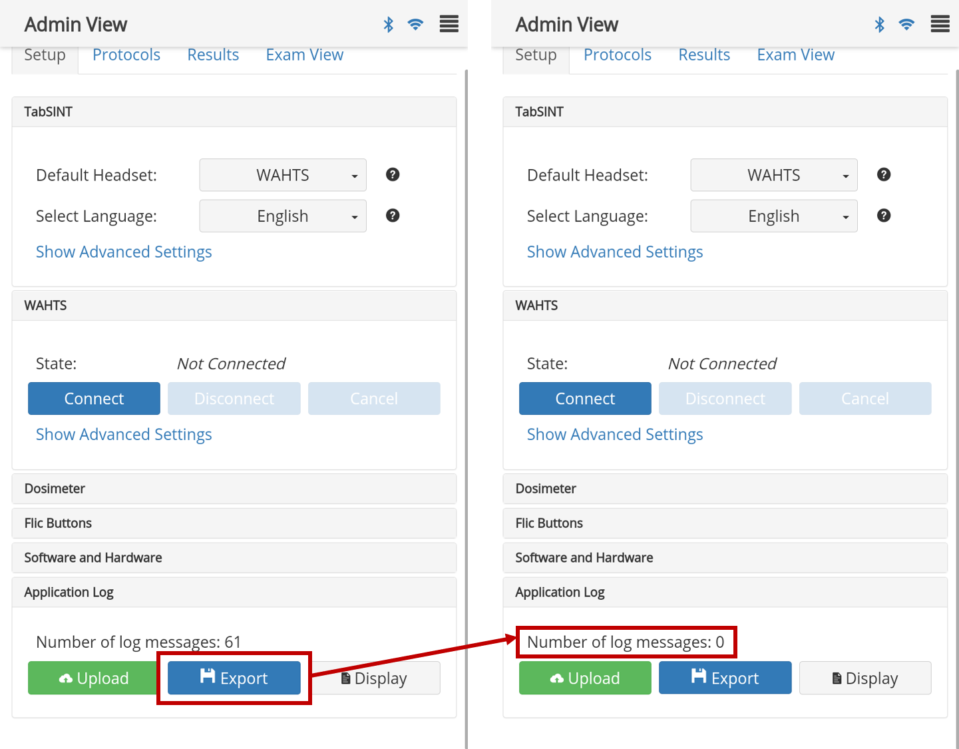
Task: Expand the Dosimeter section in the left panel
Action: pos(234,489)
